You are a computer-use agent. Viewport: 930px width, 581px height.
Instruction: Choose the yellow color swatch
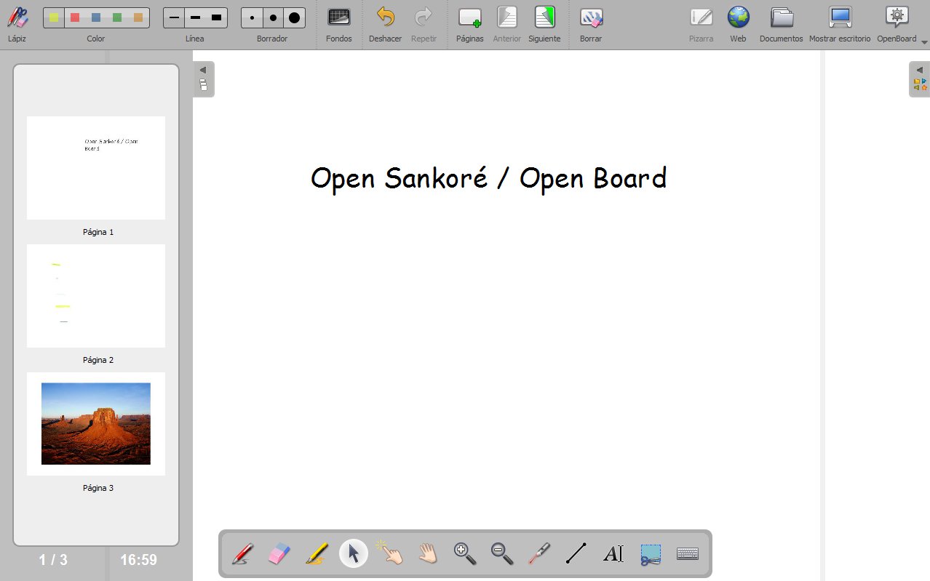[x=54, y=17]
